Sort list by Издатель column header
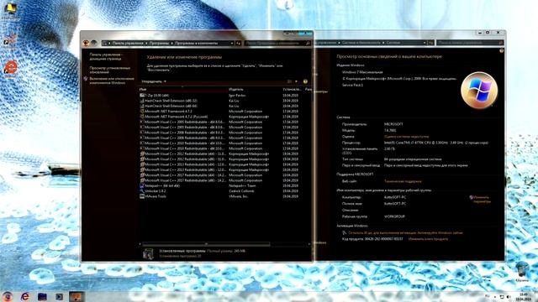 [236, 90]
